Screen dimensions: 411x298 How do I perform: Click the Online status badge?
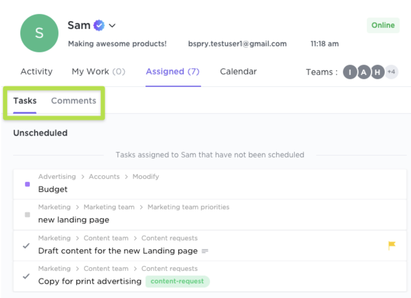(x=383, y=25)
